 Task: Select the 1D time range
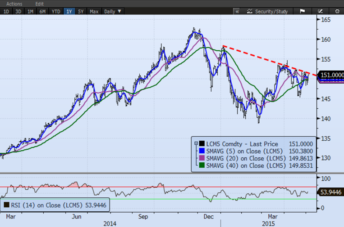tap(7, 11)
